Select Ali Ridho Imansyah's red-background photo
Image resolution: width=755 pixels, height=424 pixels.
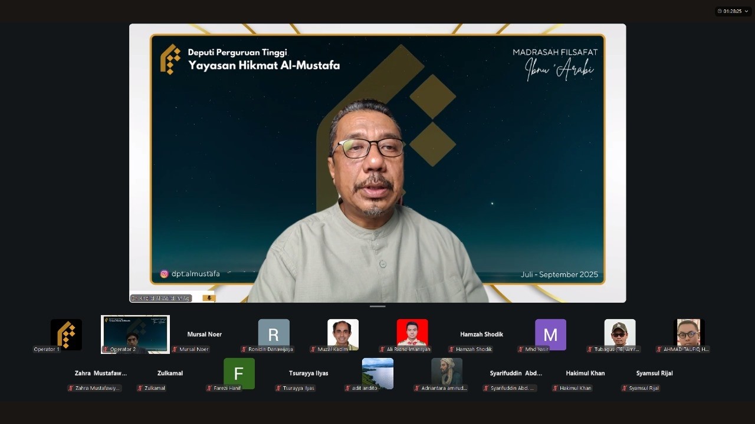[412, 334]
